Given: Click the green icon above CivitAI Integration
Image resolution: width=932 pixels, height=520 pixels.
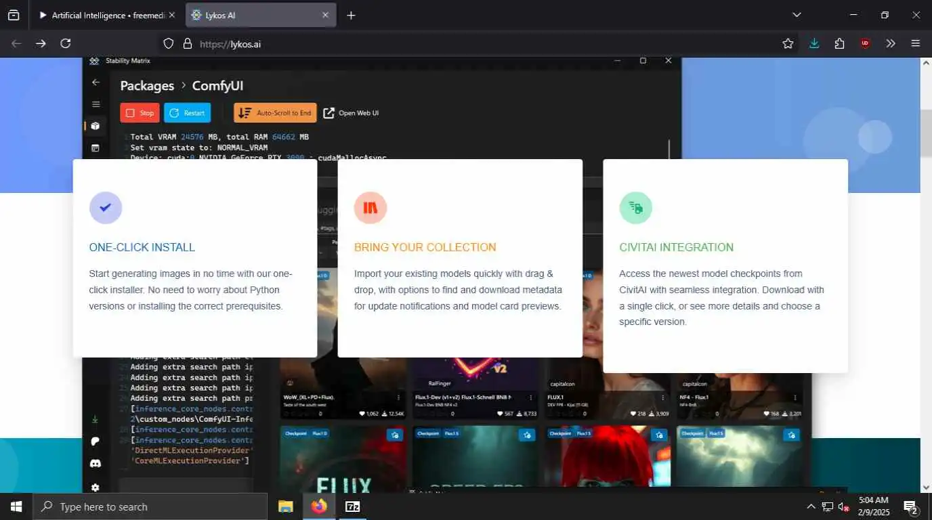Looking at the screenshot, I should (x=636, y=208).
